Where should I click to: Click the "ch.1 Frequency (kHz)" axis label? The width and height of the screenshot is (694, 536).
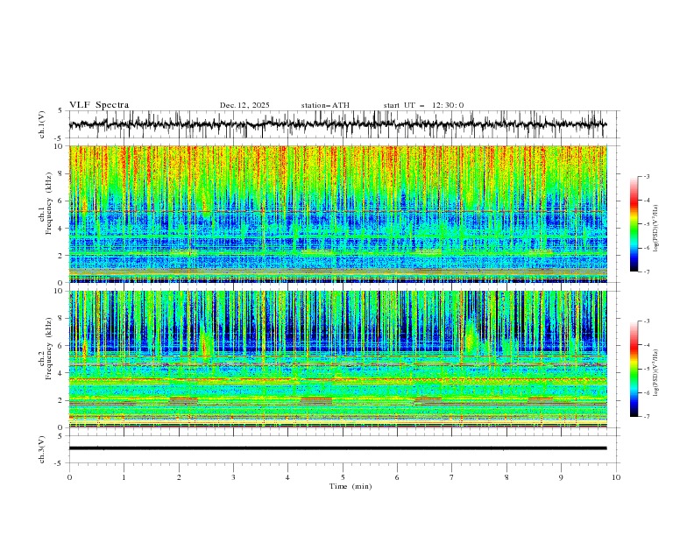click(46, 203)
